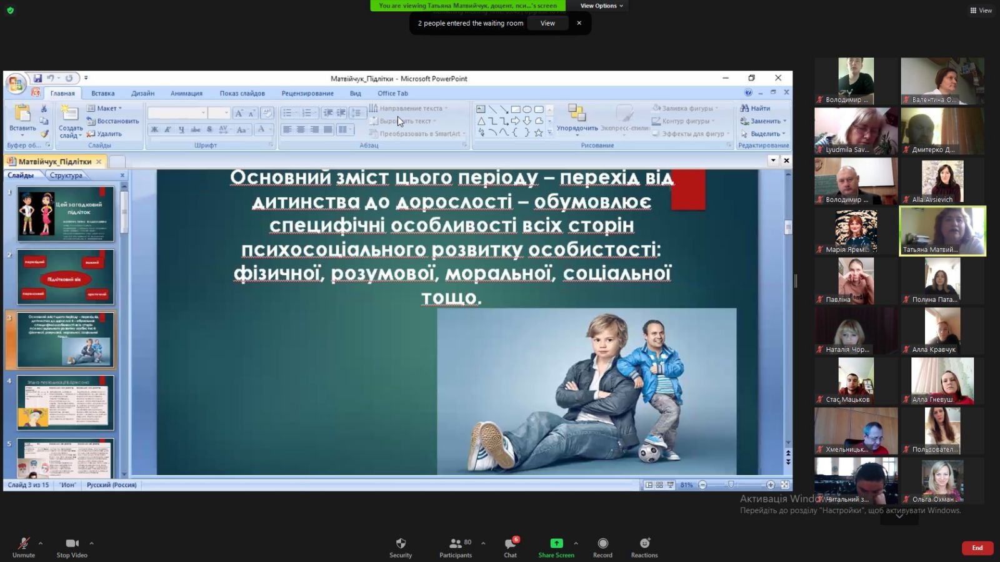Expand audio options arrow next to Unmute

41,543
